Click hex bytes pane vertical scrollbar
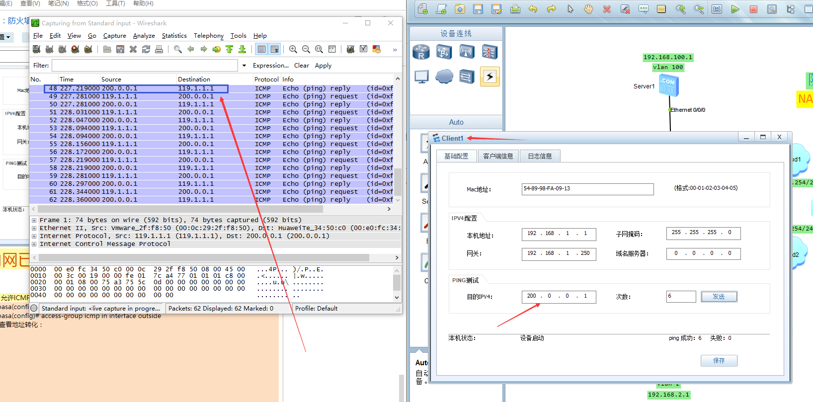 [x=397, y=283]
